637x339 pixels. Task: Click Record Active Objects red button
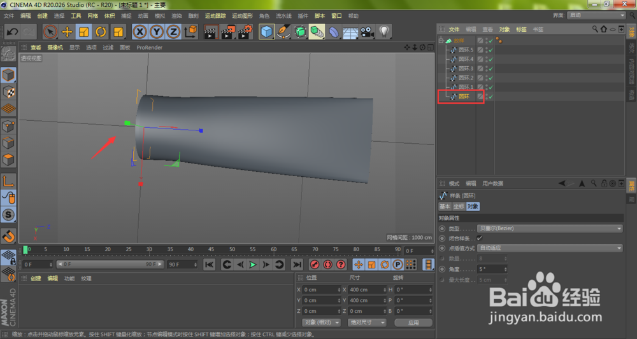(315, 265)
